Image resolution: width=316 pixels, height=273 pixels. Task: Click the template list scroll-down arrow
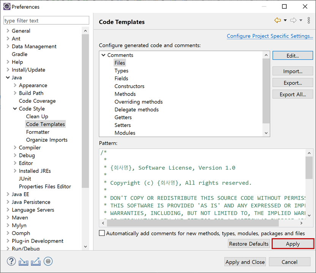266,133
